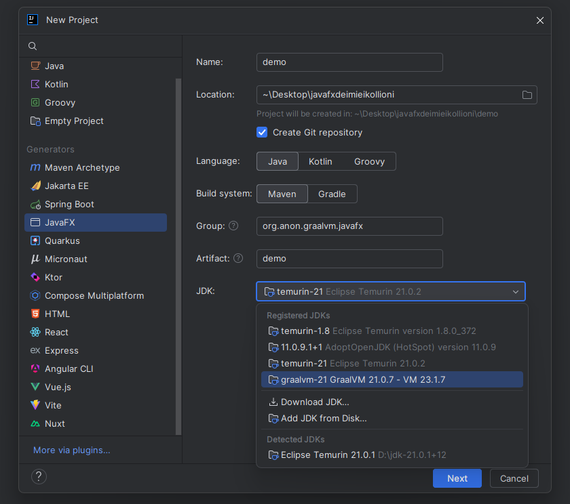570x504 pixels.
Task: Click the React atom icon
Action: [x=35, y=332]
